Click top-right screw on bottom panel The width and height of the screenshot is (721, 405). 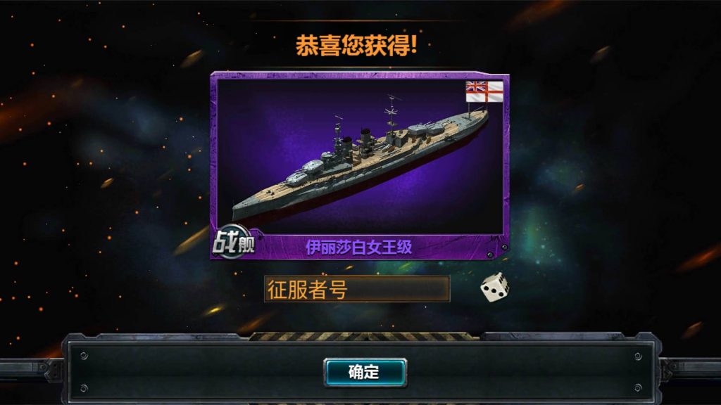(638, 356)
